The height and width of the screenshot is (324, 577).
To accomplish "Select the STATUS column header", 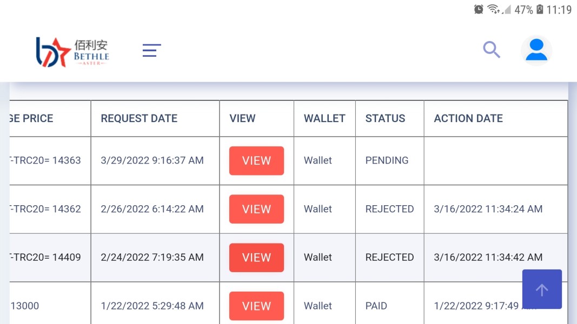I will [x=385, y=118].
